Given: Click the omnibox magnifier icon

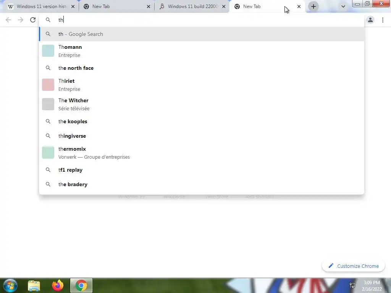Looking at the screenshot, I should (x=48, y=20).
